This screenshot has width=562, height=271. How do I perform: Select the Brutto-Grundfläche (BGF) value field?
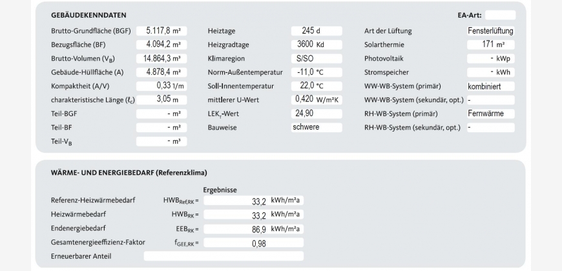(x=161, y=31)
